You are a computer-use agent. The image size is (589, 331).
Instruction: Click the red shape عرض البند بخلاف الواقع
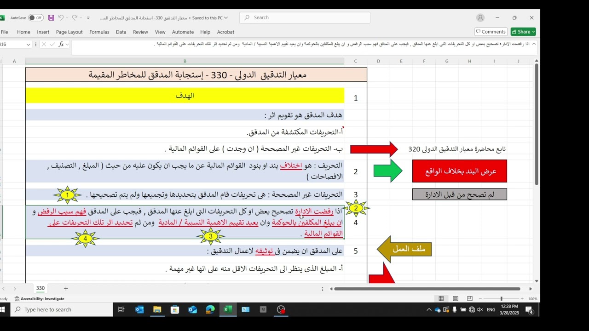460,171
